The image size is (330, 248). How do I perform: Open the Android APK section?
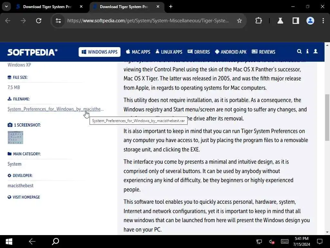tap(231, 52)
